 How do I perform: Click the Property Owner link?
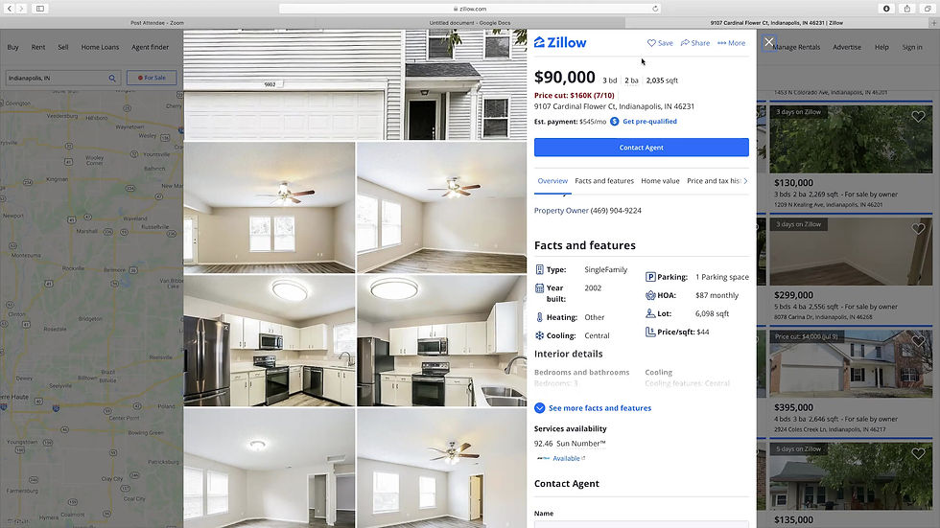561,211
